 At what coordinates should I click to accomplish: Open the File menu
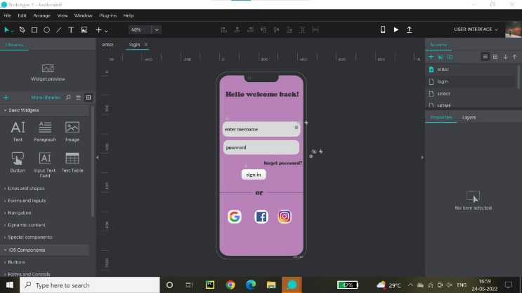(7, 15)
